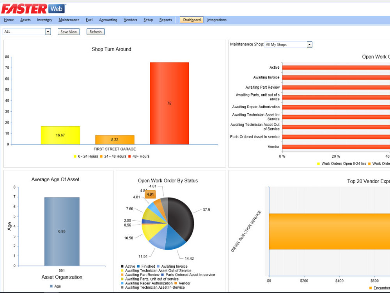390x293 pixels.
Task: Click the Parts Ordered Asset In-service legend swatch
Action: [x=162, y=275]
